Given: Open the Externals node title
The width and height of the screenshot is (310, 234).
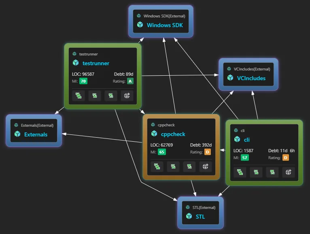Looking at the screenshot, I should [x=36, y=134].
